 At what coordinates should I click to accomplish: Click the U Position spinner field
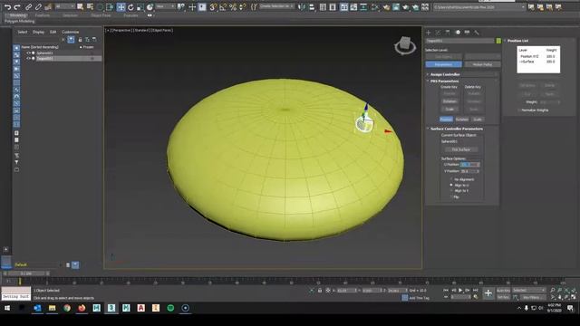(470, 165)
